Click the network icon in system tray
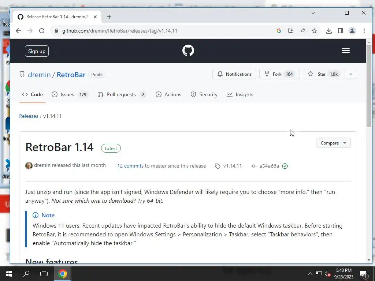The image size is (375, 281). click(319, 274)
